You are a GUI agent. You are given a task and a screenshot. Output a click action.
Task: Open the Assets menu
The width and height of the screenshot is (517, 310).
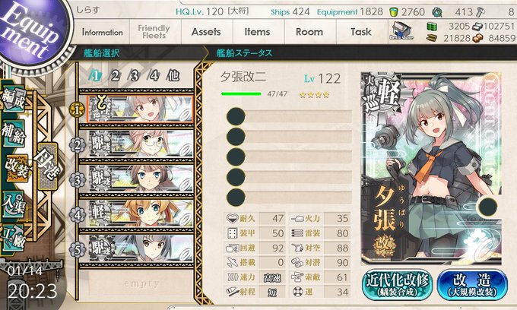(207, 32)
